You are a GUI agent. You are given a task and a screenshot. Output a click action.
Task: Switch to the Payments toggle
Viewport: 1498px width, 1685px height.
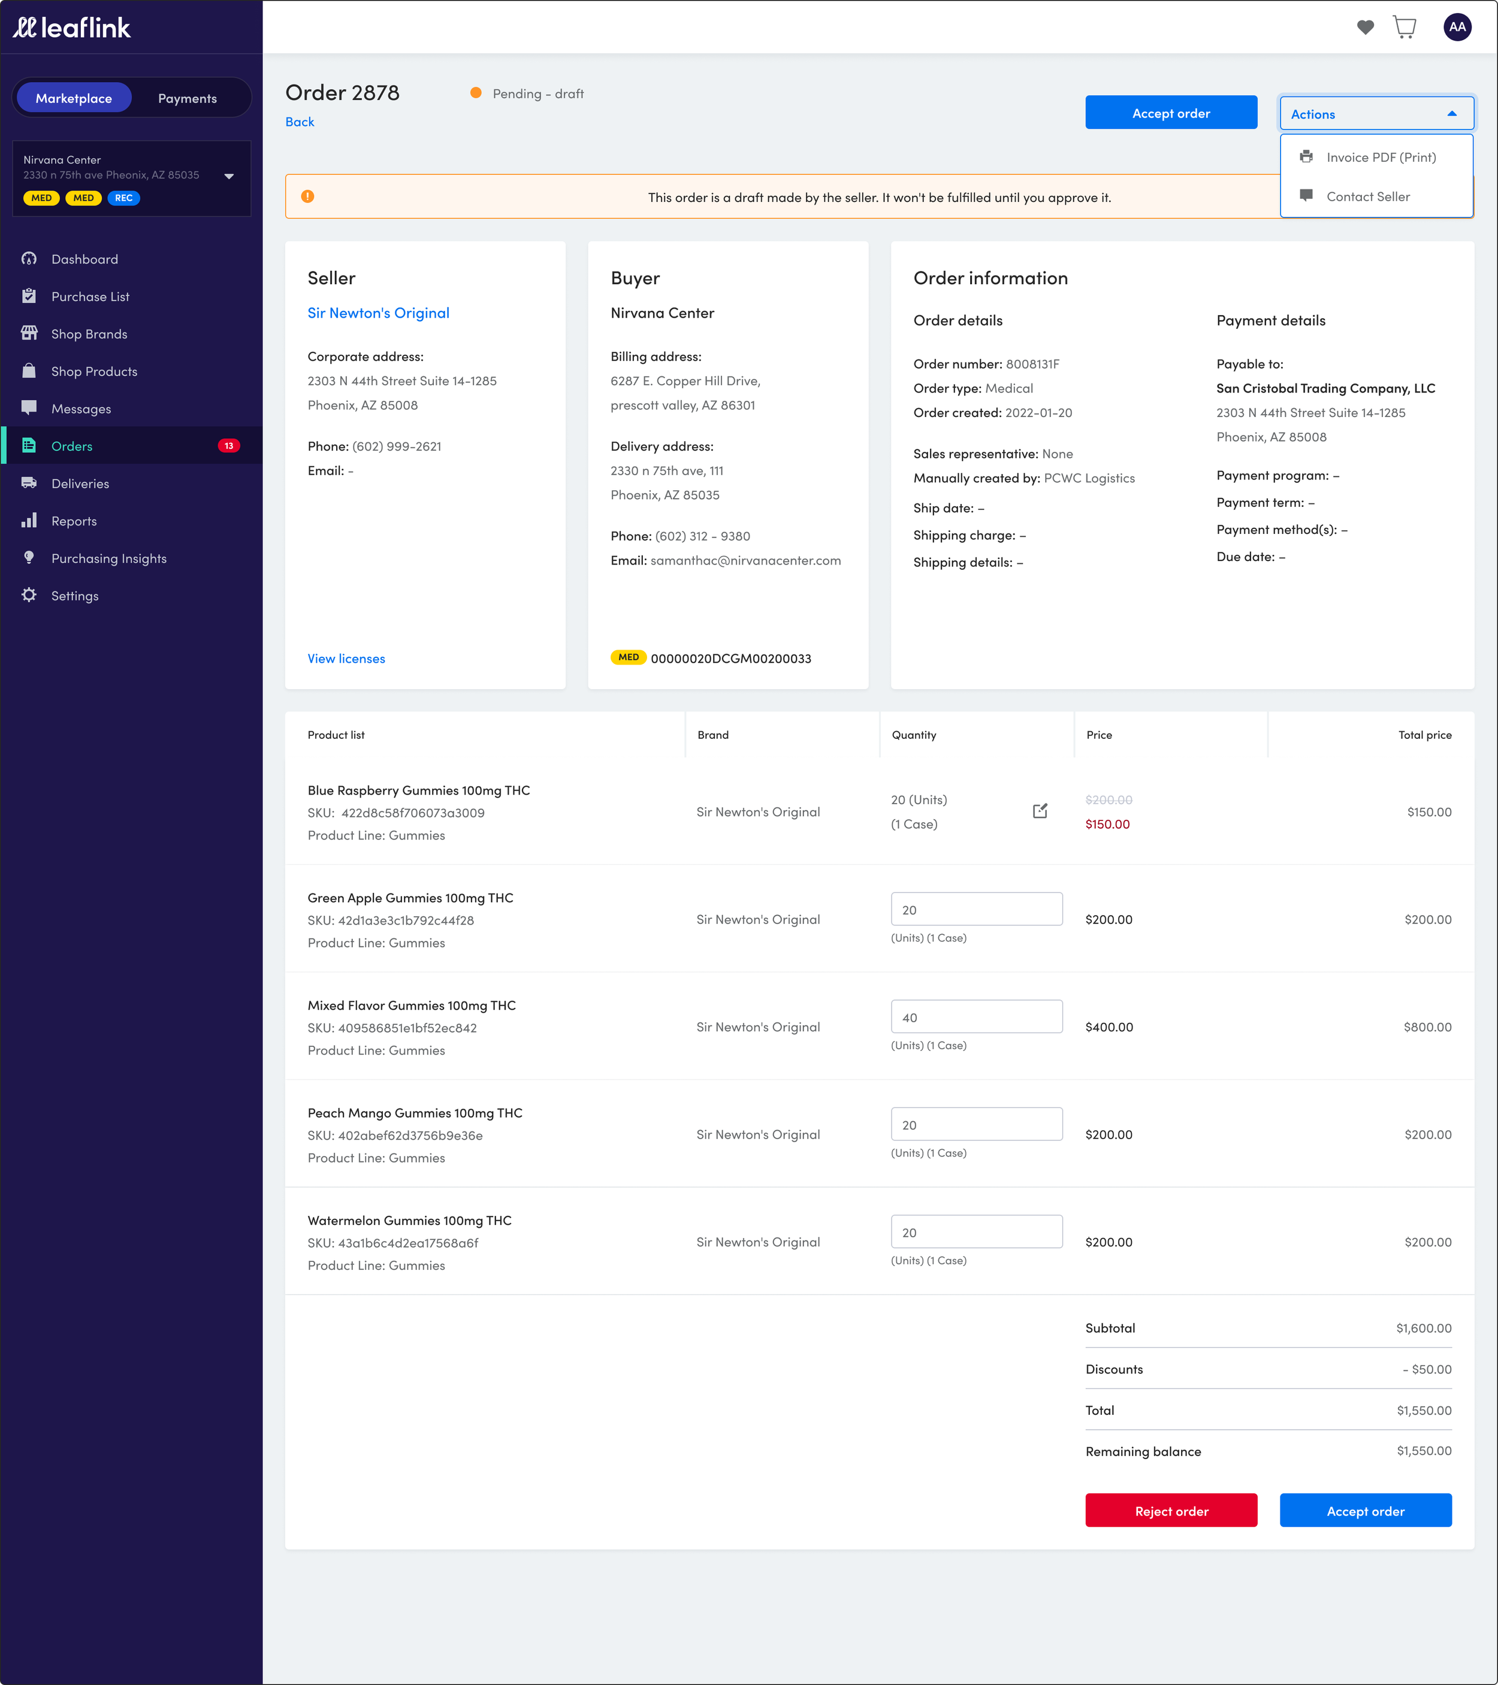click(x=187, y=98)
